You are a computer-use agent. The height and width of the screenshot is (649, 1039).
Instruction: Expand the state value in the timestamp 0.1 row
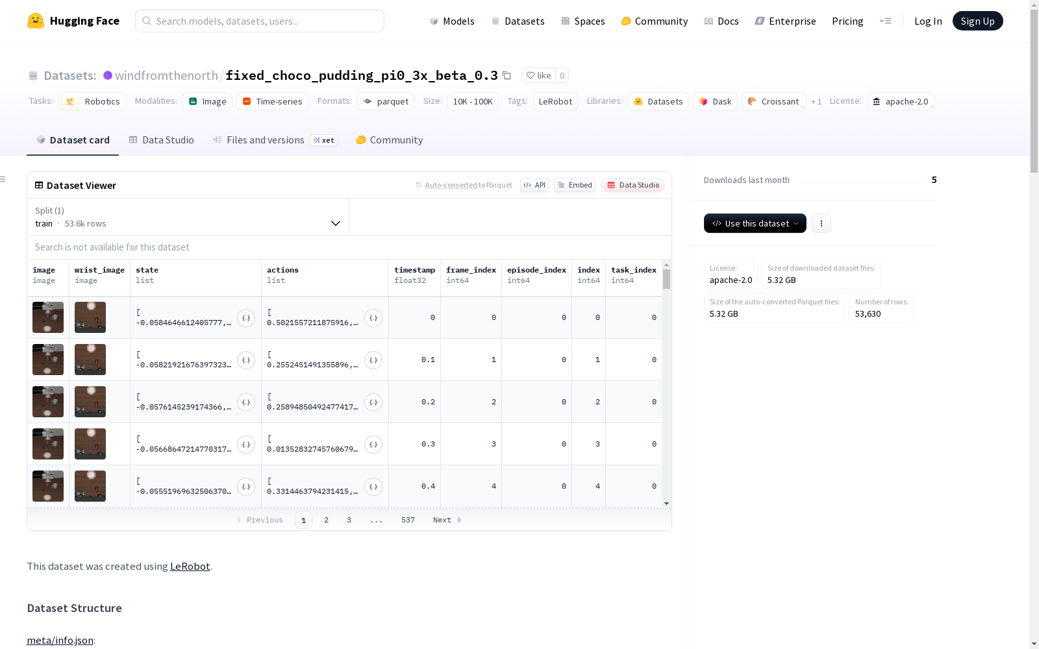246,360
